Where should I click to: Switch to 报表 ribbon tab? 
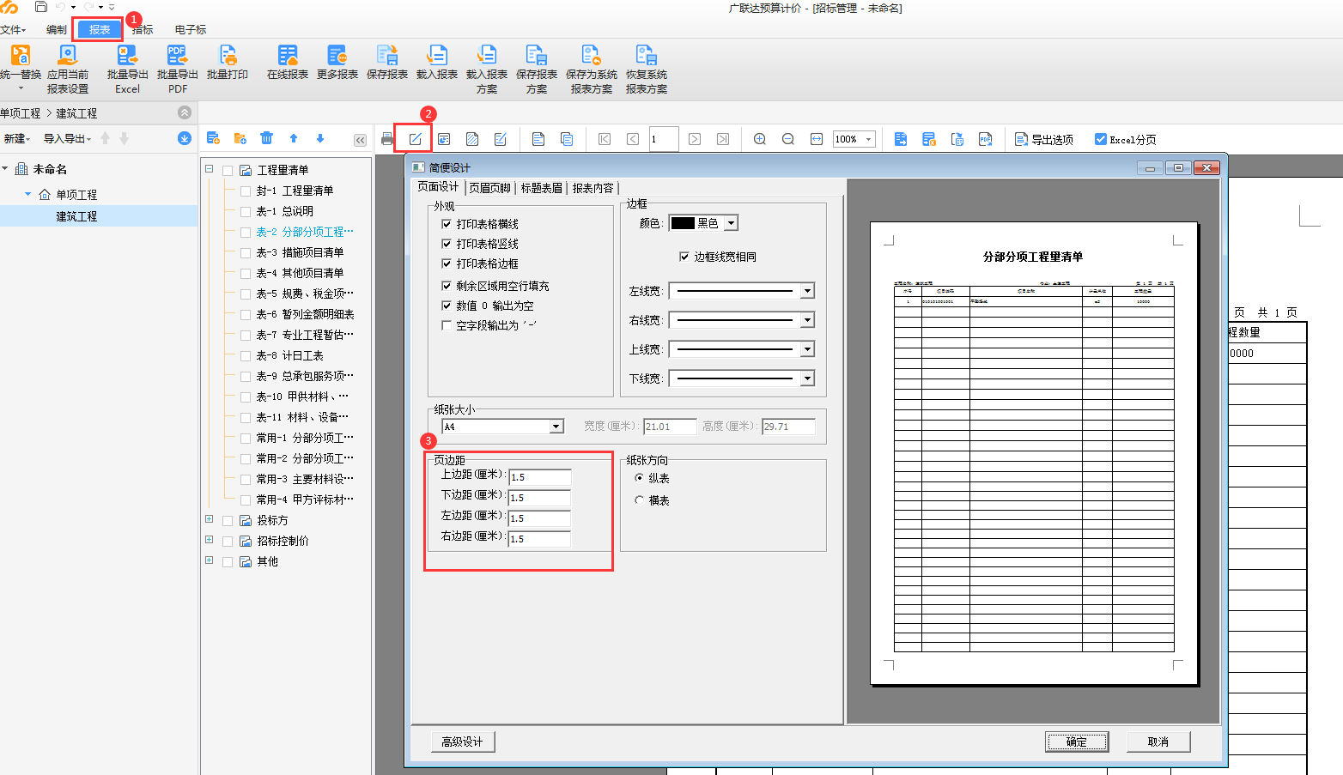(x=100, y=29)
